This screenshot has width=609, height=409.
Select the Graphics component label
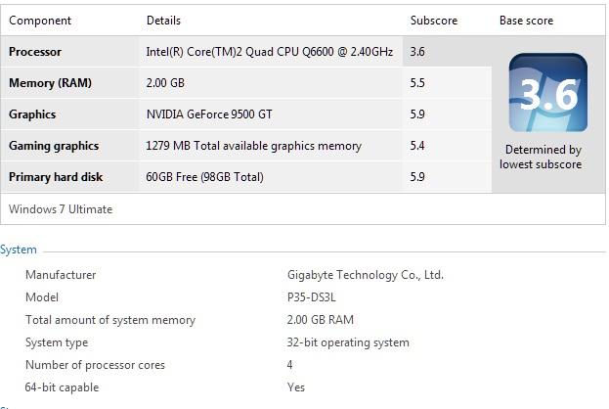click(32, 114)
